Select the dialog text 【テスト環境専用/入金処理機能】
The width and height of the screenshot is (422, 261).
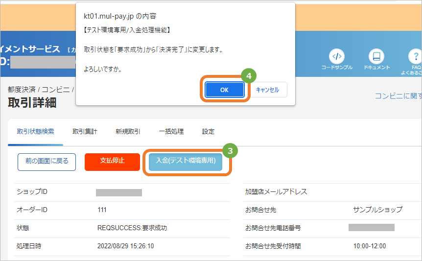point(126,30)
